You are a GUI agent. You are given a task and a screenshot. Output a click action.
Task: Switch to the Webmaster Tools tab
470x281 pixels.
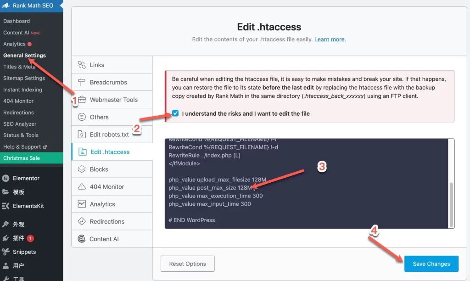[x=112, y=100]
